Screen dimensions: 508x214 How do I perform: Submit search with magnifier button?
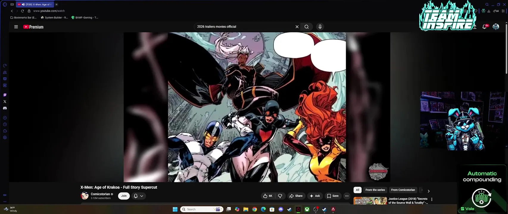[306, 27]
